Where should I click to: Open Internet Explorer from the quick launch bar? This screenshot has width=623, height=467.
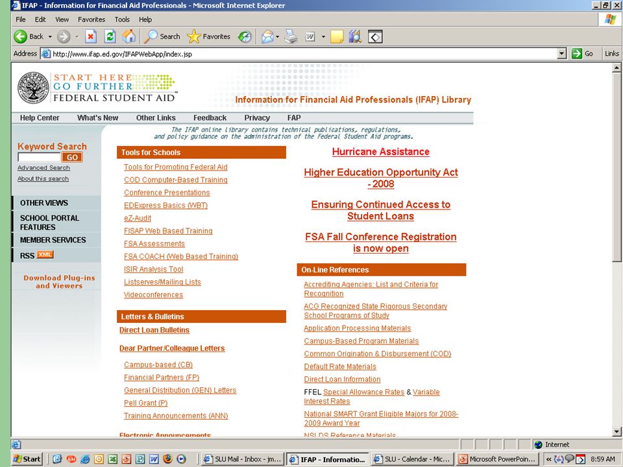[x=85, y=459]
